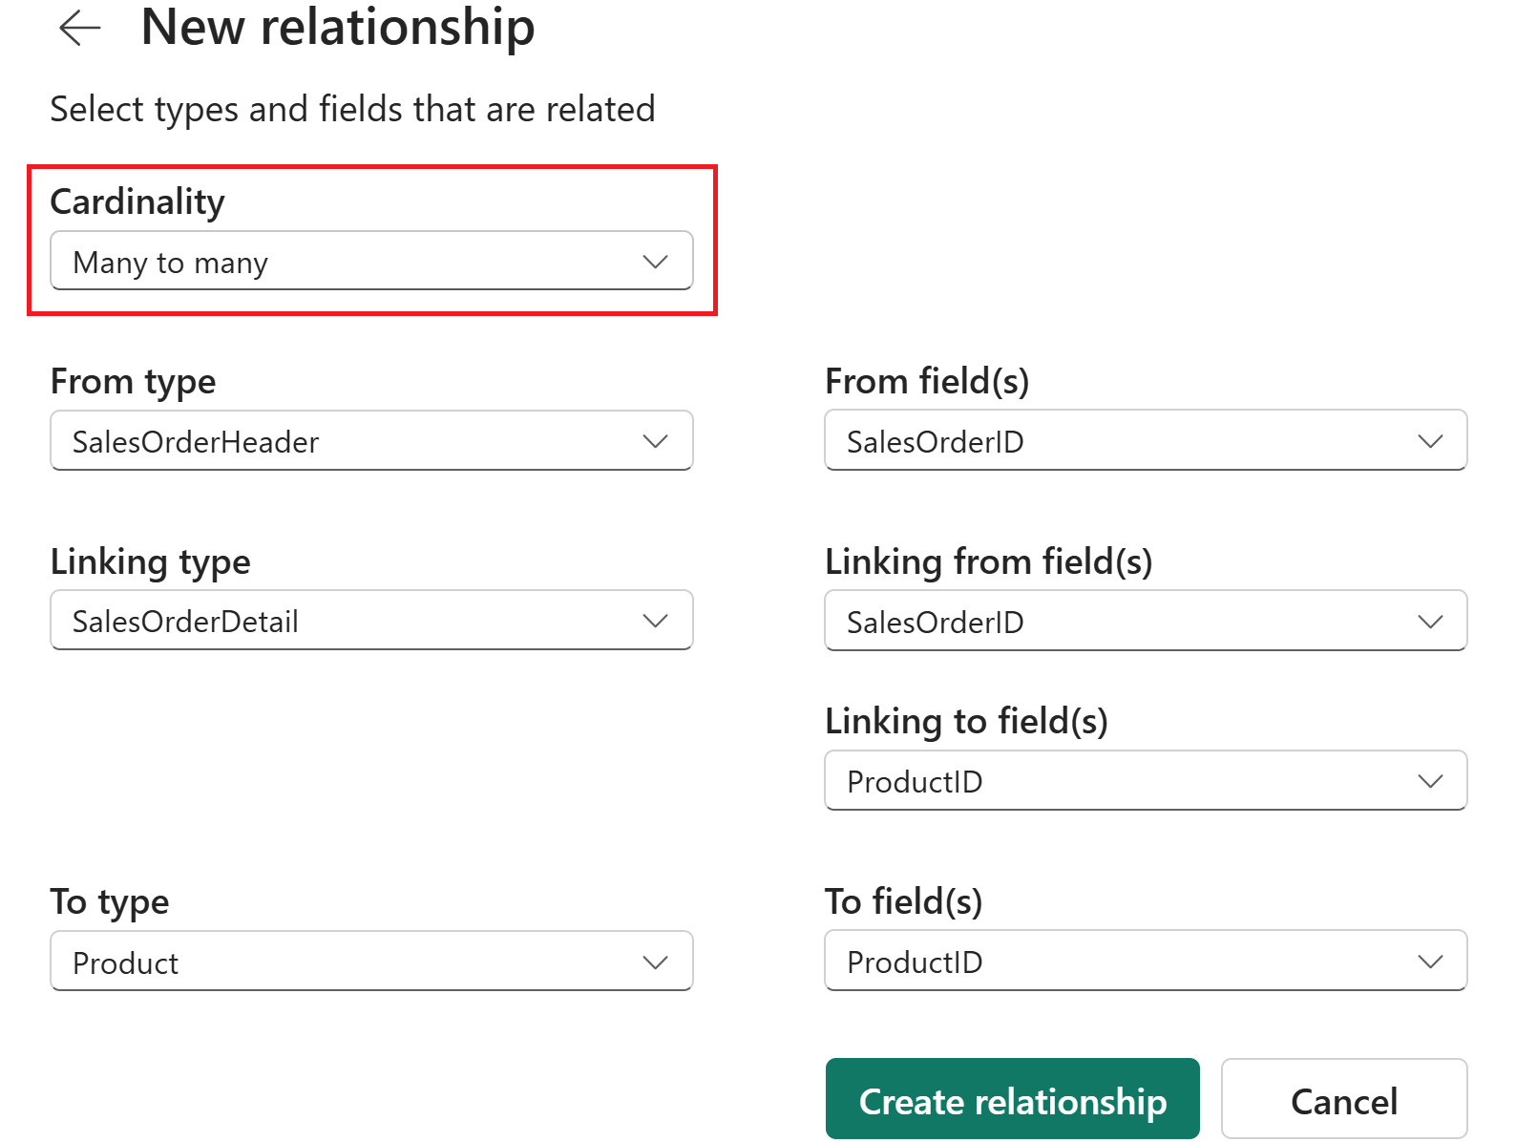Image resolution: width=1516 pixels, height=1142 pixels.
Task: Click chevron icon in Linking from field(s) box
Action: [1429, 622]
